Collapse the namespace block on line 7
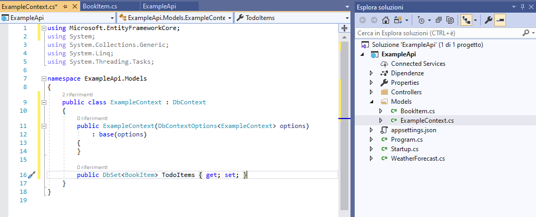 coord(44,78)
